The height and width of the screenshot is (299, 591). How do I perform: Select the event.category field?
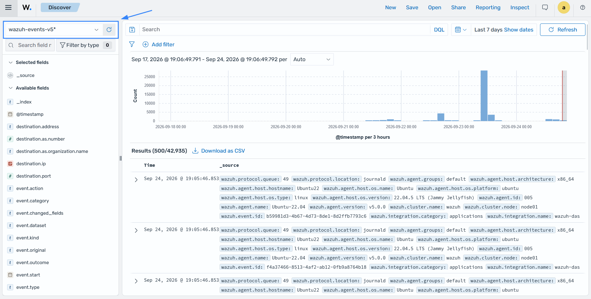pyautogui.click(x=32, y=201)
